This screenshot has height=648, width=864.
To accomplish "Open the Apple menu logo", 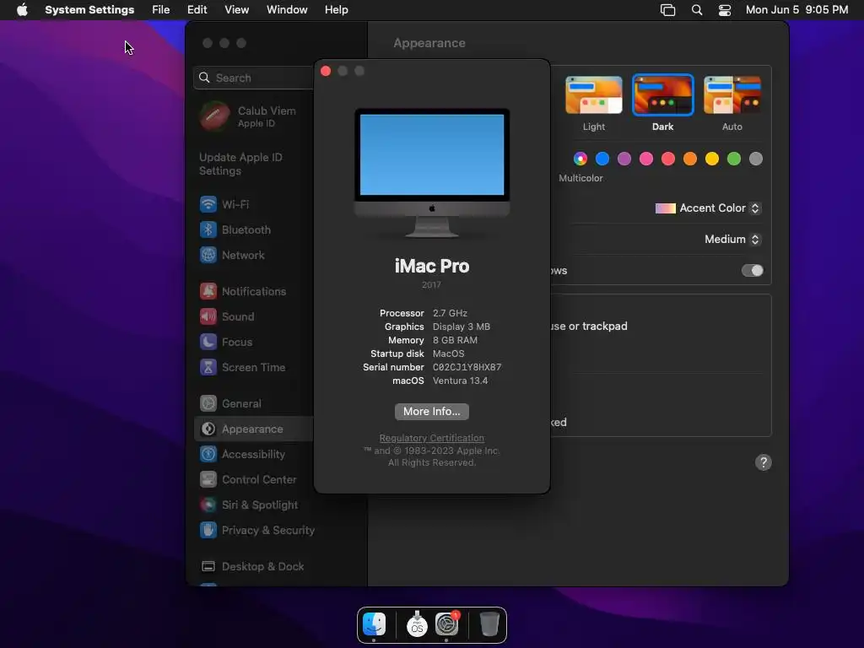I will (22, 9).
